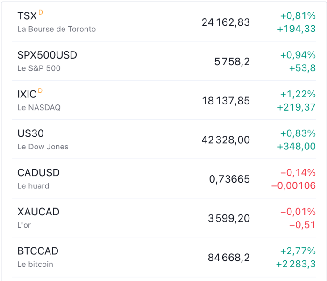The height and width of the screenshot is (281, 327).
Task: Click the +1,22% change for IXIC
Action: [298, 94]
